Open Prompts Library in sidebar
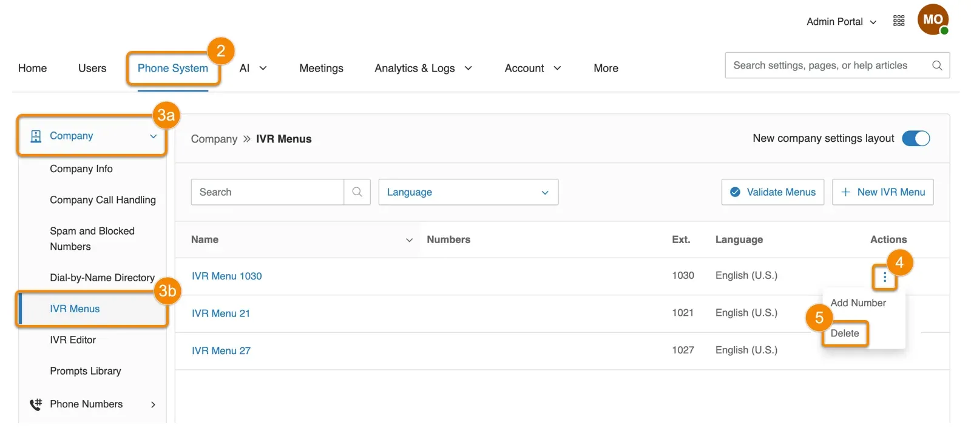The height and width of the screenshot is (428, 971). [x=86, y=371]
